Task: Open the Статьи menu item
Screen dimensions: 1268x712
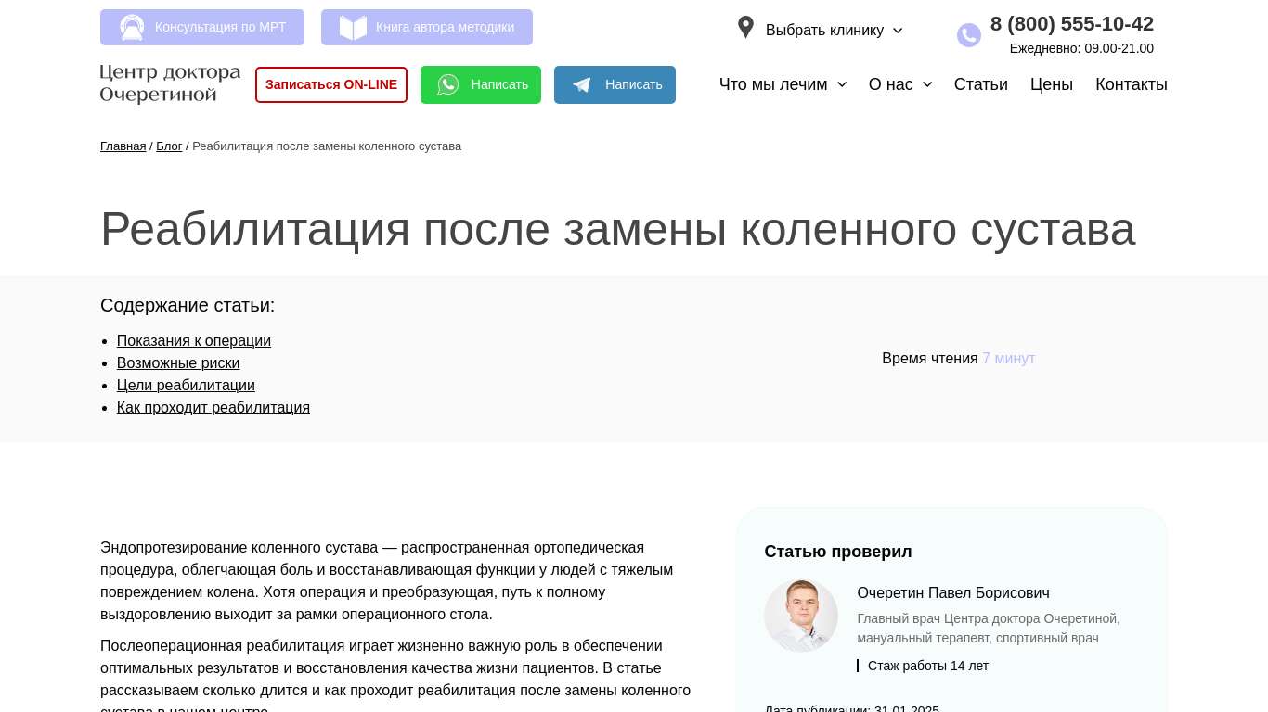Action: coord(980,84)
